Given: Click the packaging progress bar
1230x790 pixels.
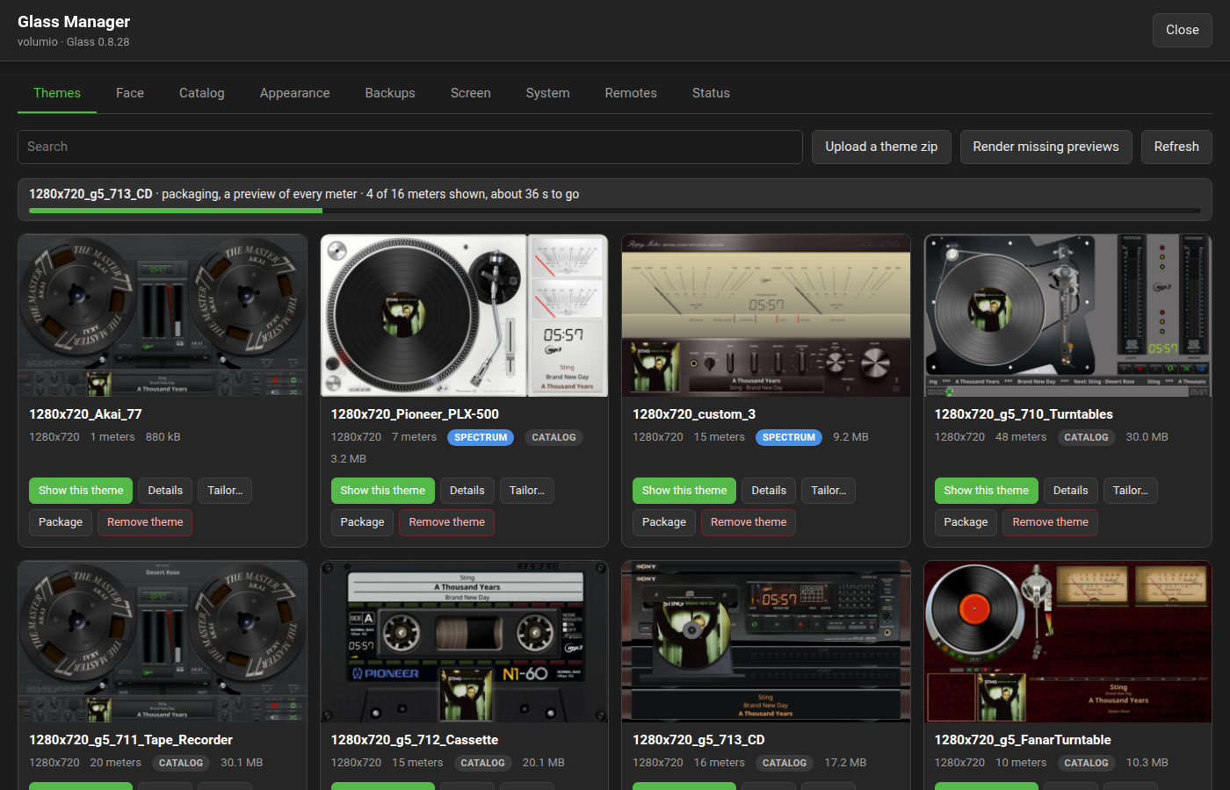Looking at the screenshot, I should tap(615, 211).
